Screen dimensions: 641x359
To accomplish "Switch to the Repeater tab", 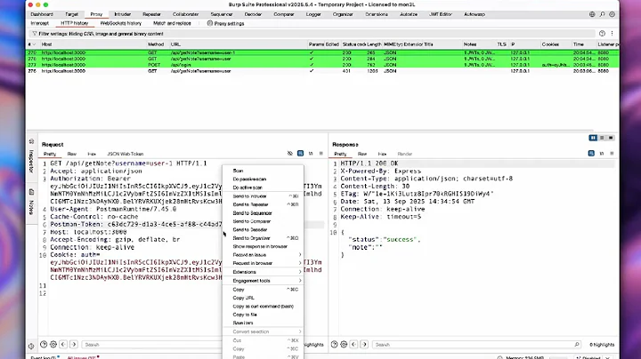I will tap(151, 14).
